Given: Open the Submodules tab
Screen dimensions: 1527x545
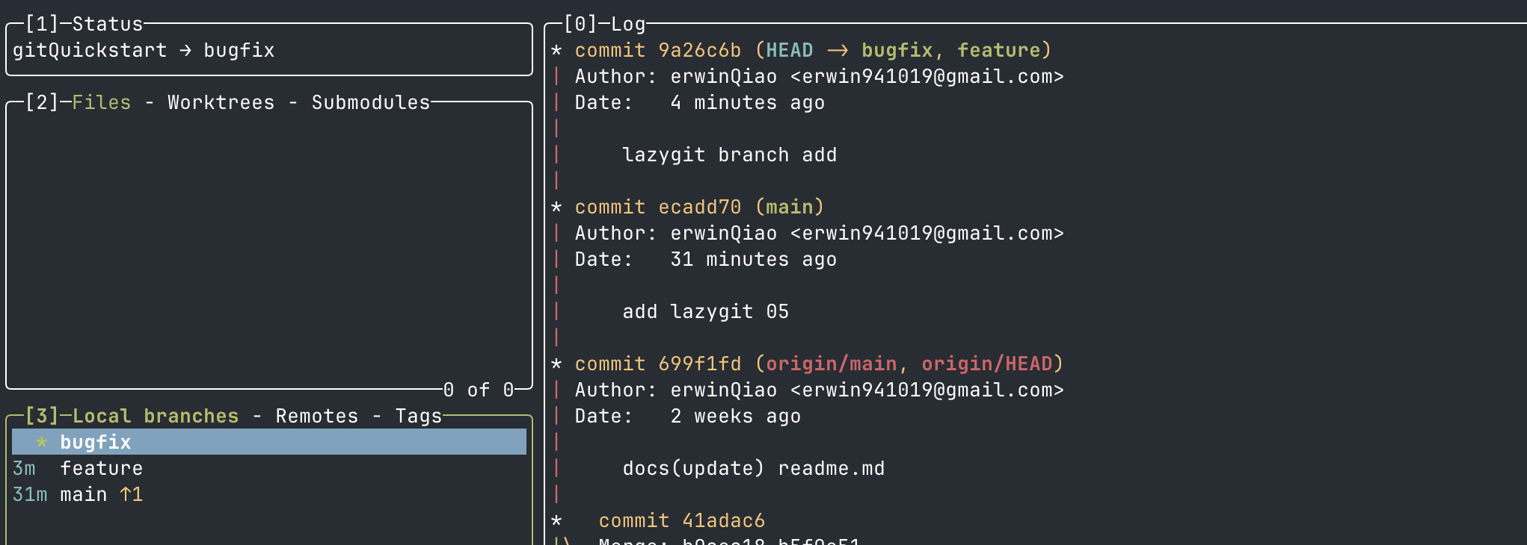Looking at the screenshot, I should [370, 103].
